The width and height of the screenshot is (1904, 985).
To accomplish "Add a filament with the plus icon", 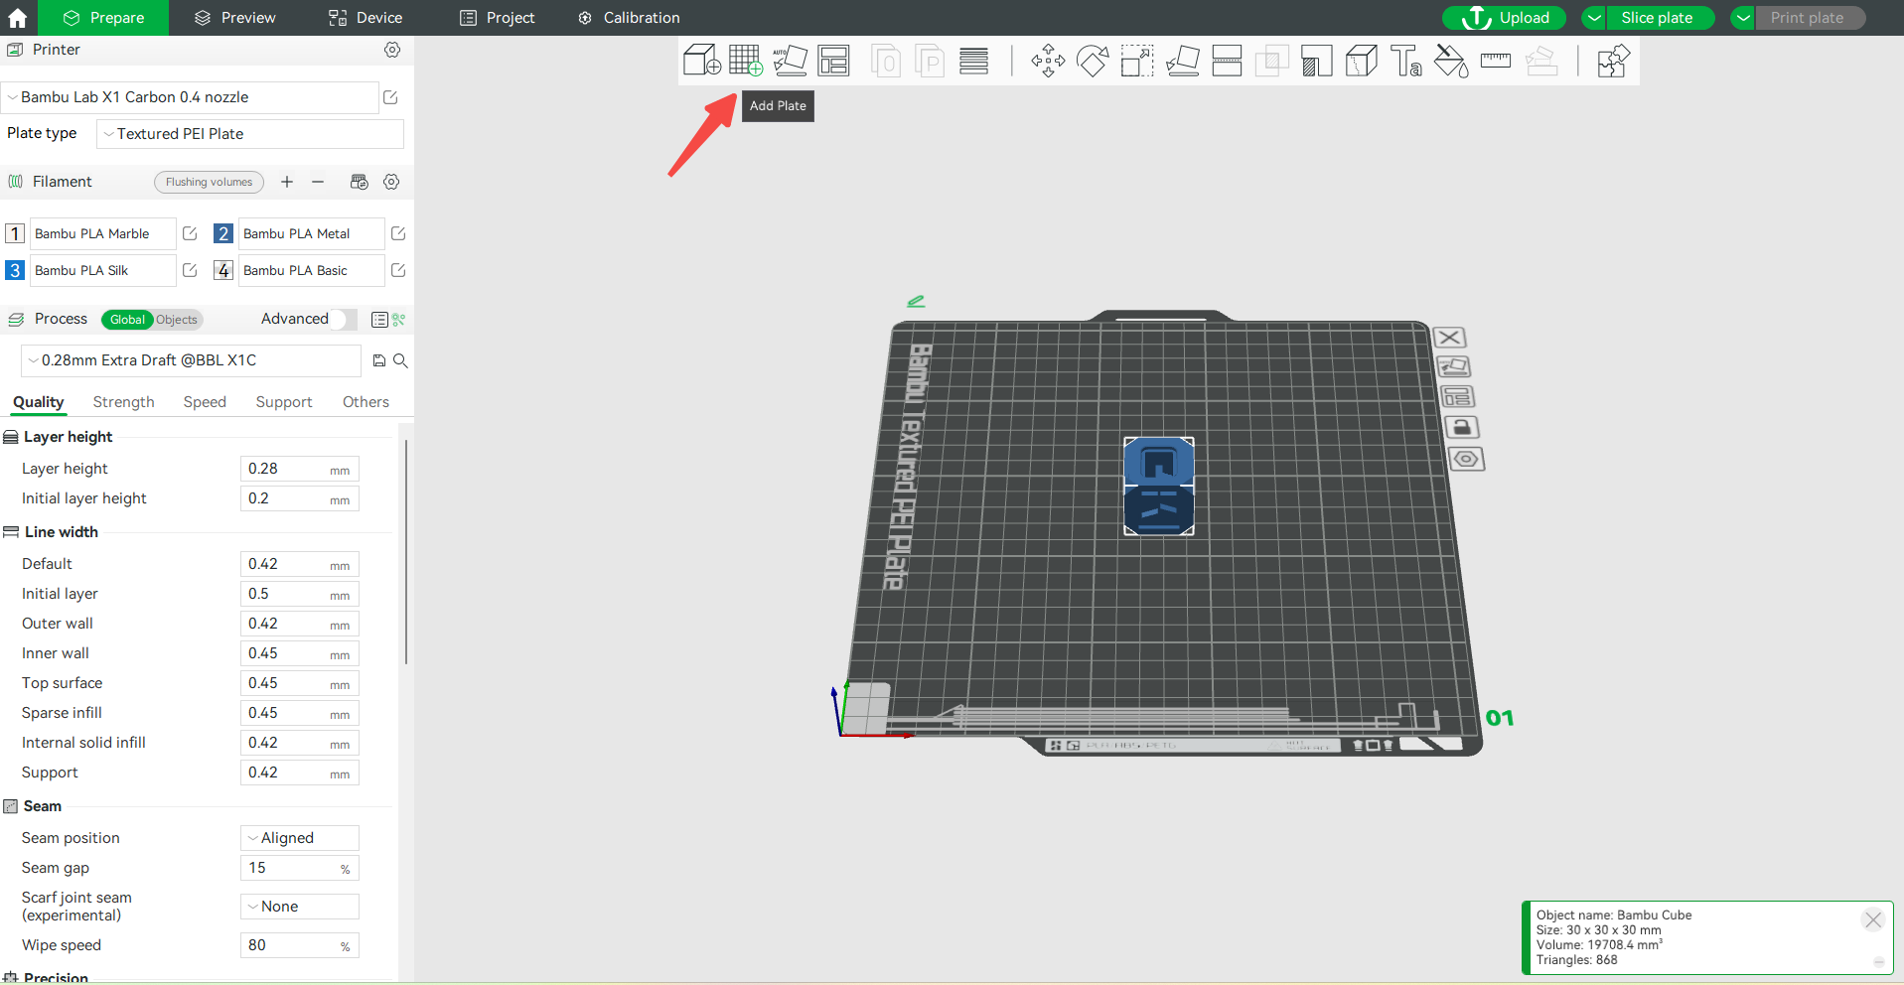I will pos(287,182).
